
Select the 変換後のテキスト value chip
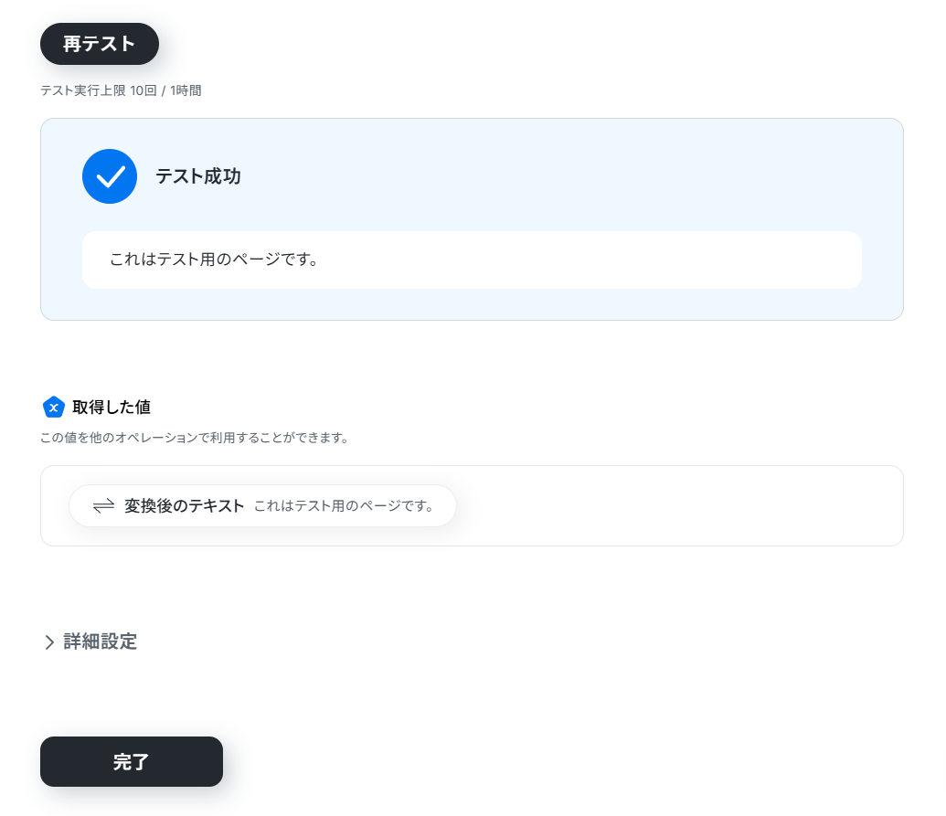pos(262,506)
